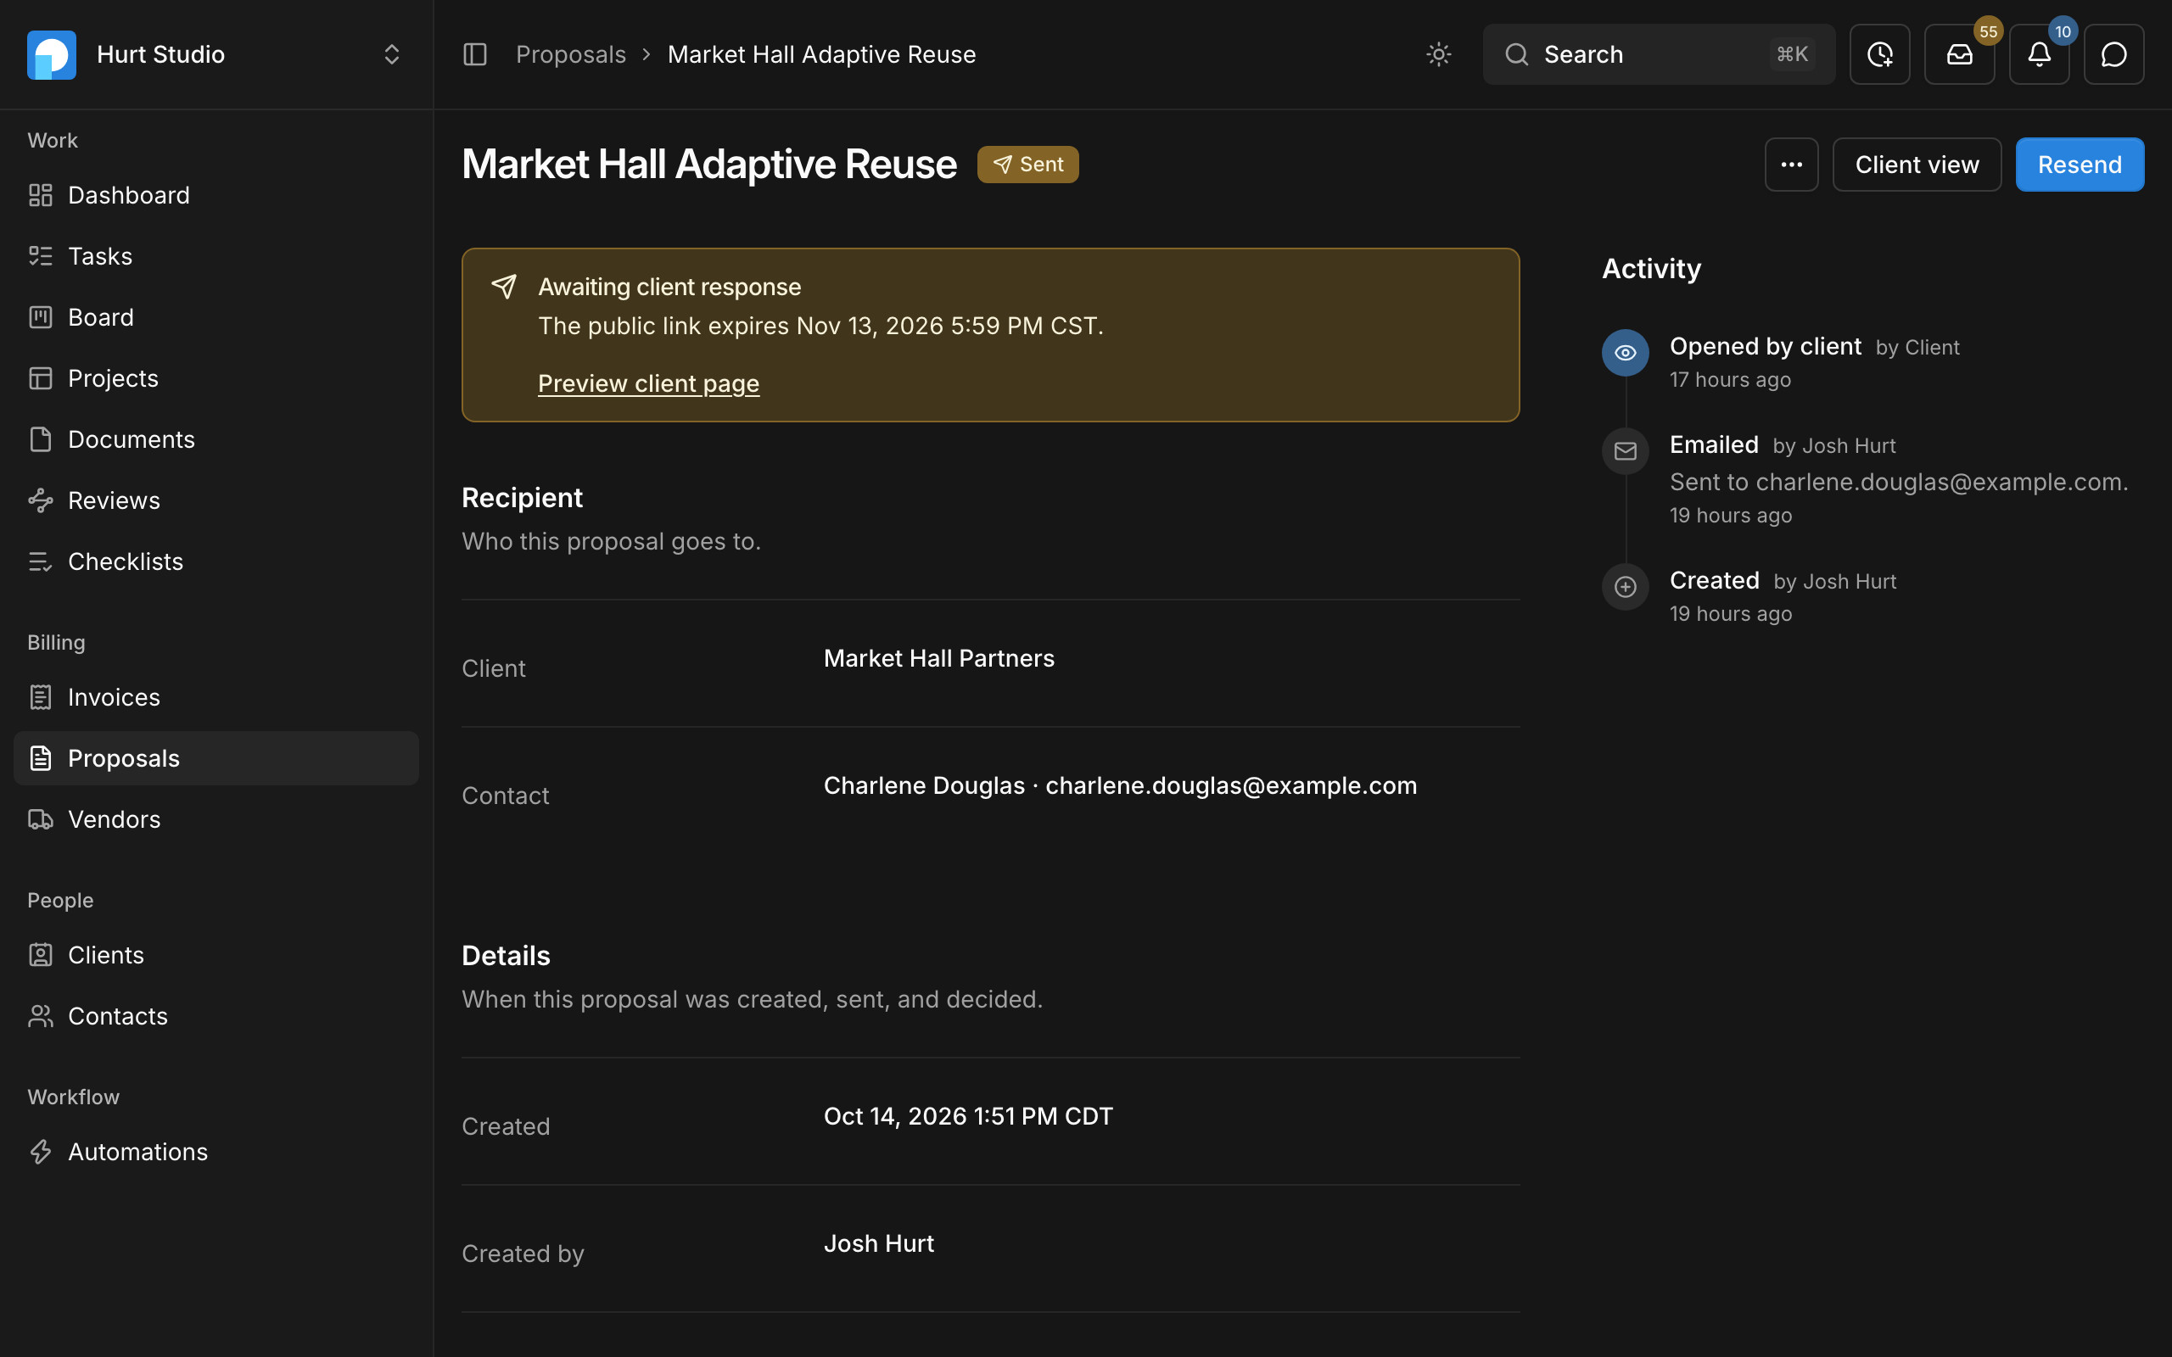Click the Invoices receipt icon
The width and height of the screenshot is (2172, 1357).
coord(41,697)
